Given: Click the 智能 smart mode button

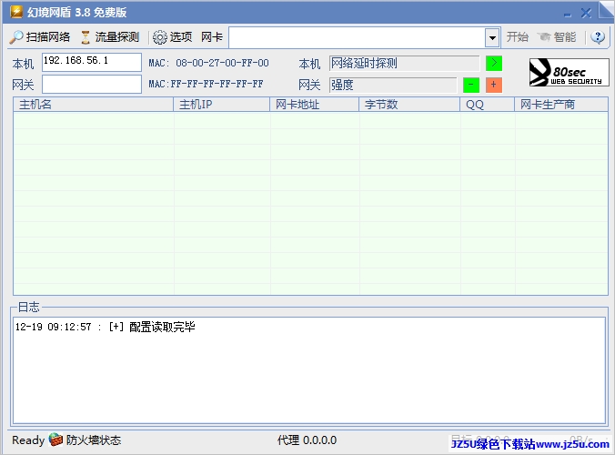Looking at the screenshot, I should (x=557, y=37).
